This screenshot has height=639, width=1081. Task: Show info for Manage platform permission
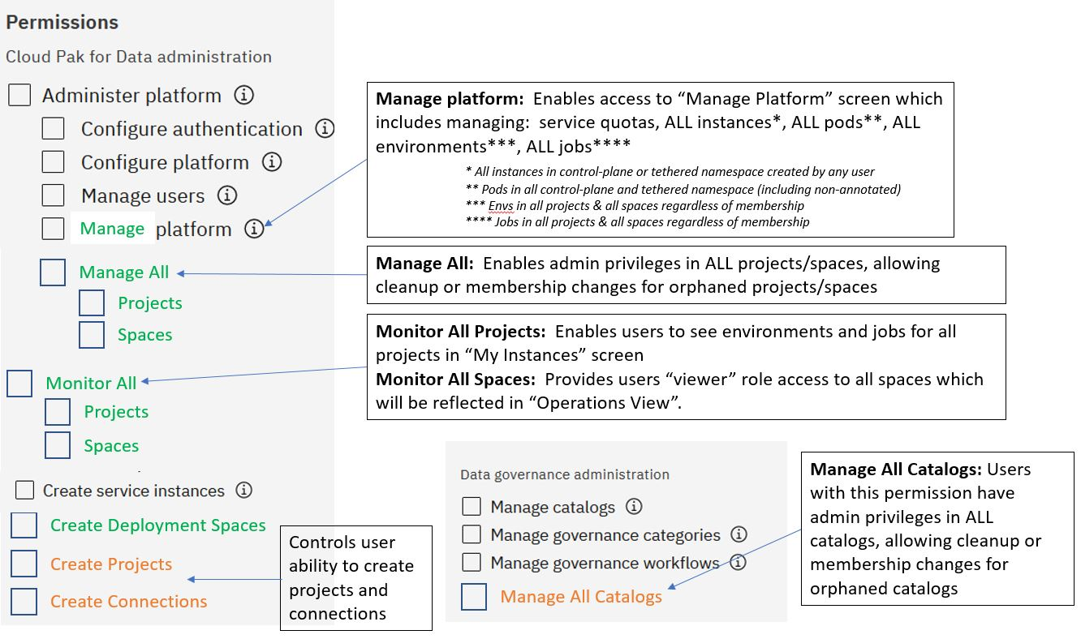pyautogui.click(x=254, y=229)
